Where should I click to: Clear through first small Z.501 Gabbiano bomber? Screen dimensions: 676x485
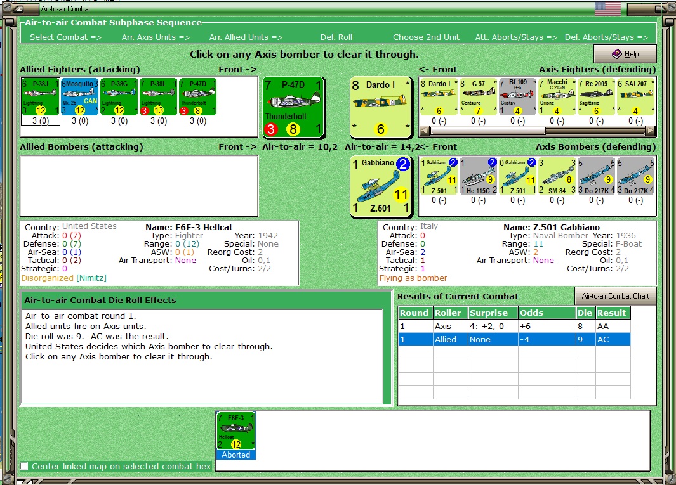[439, 176]
